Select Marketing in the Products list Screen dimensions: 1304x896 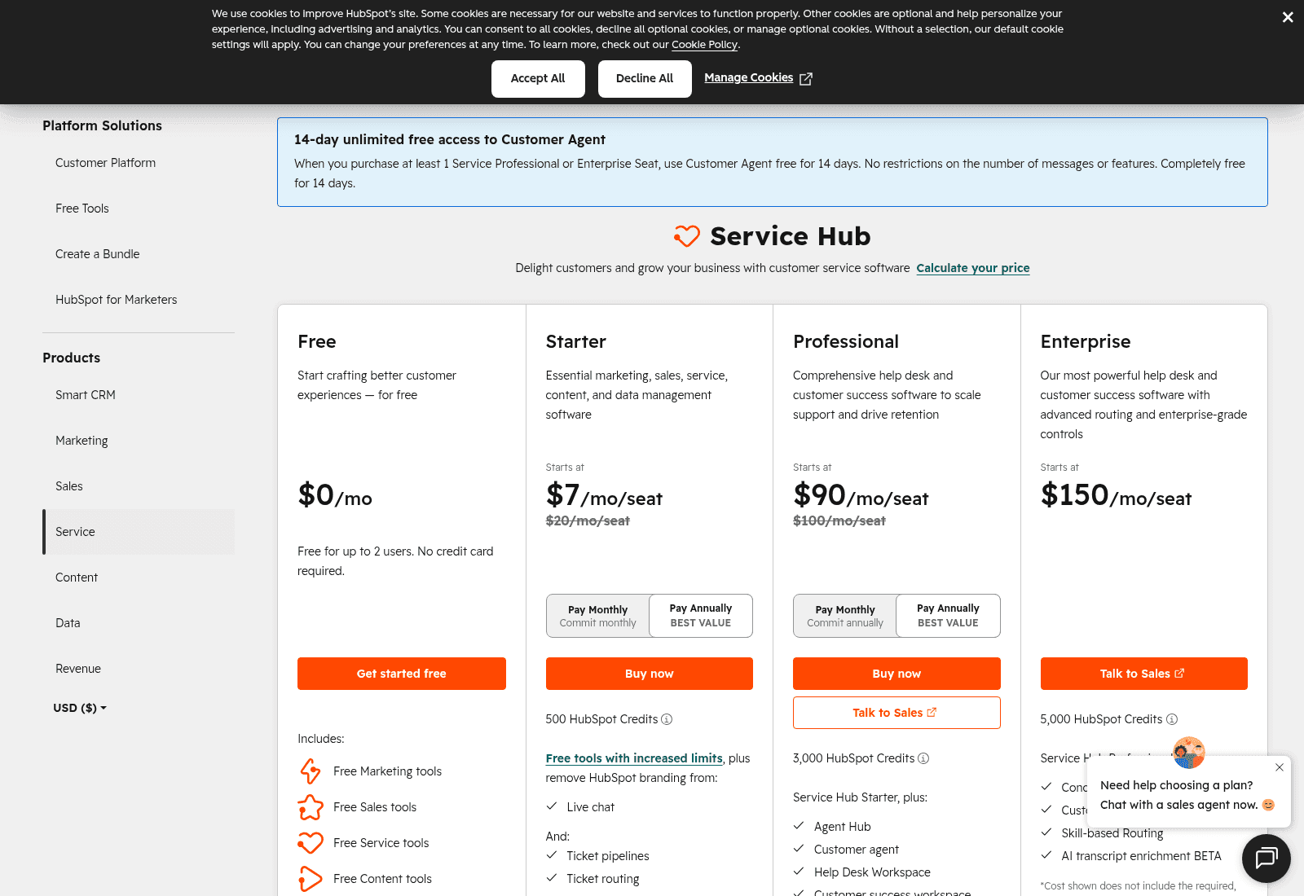pyautogui.click(x=81, y=441)
